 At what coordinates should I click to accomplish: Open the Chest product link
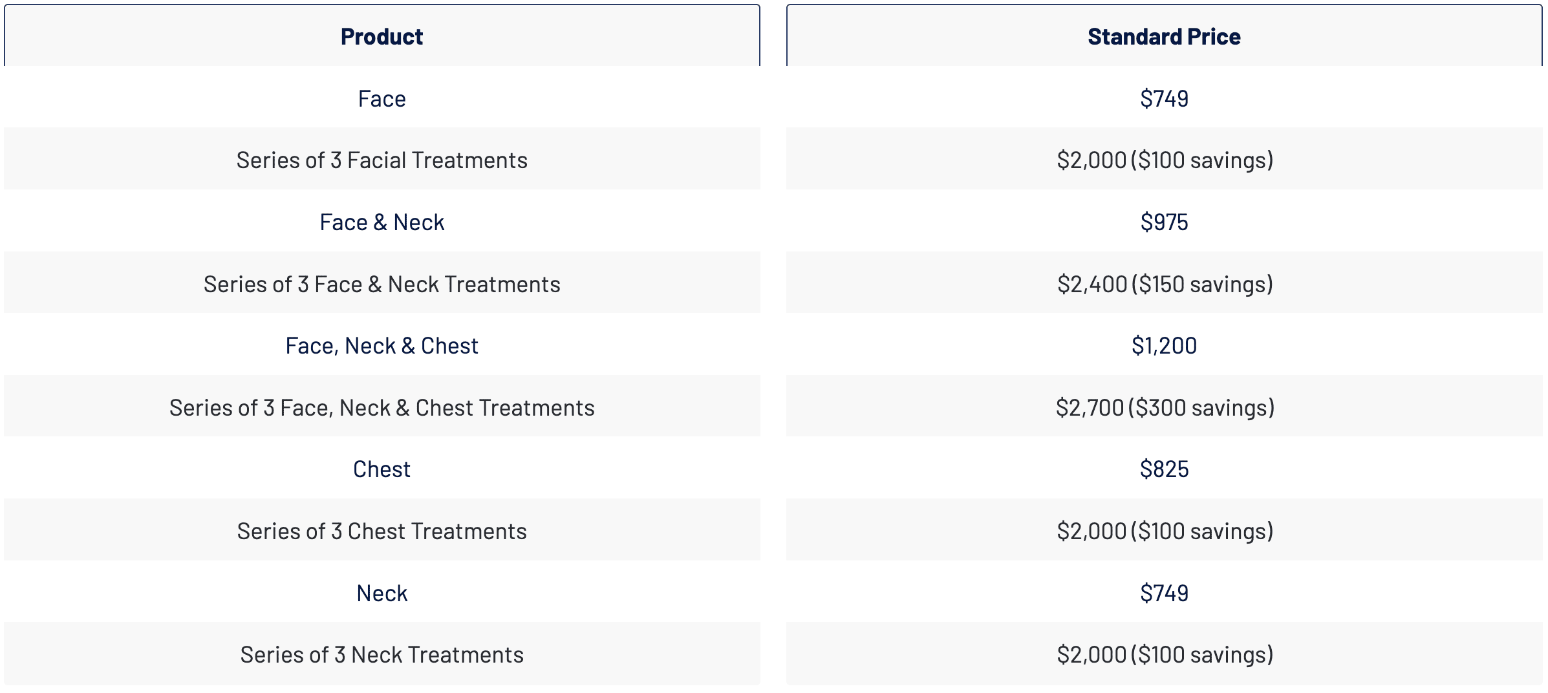click(382, 469)
